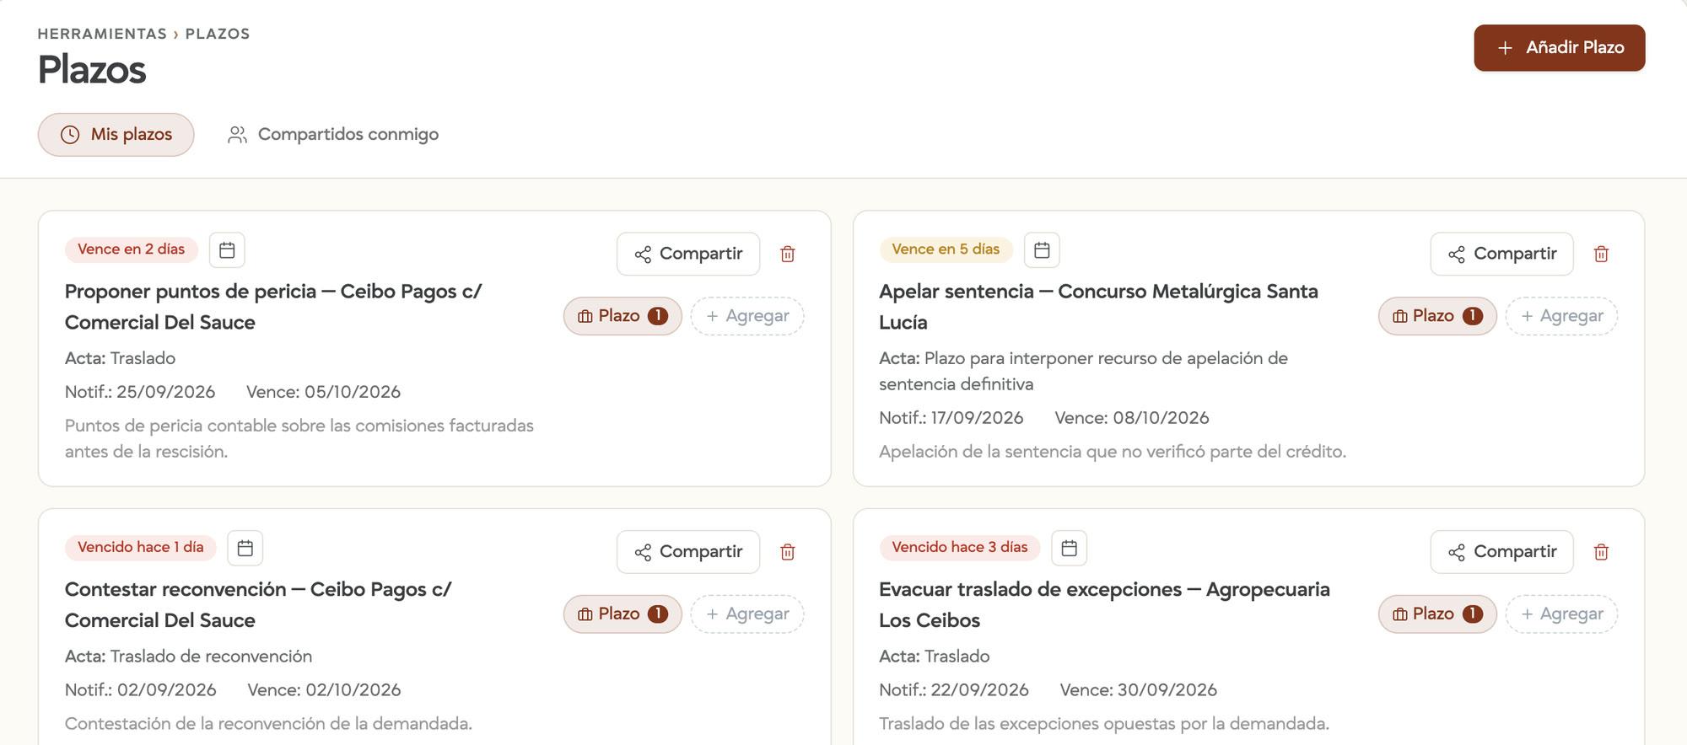The image size is (1687, 745).
Task: Open calendar icon on Proponer puntos de pericia card
Action: [227, 249]
